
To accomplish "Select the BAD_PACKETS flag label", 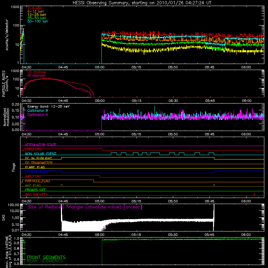I will (x=37, y=195).
